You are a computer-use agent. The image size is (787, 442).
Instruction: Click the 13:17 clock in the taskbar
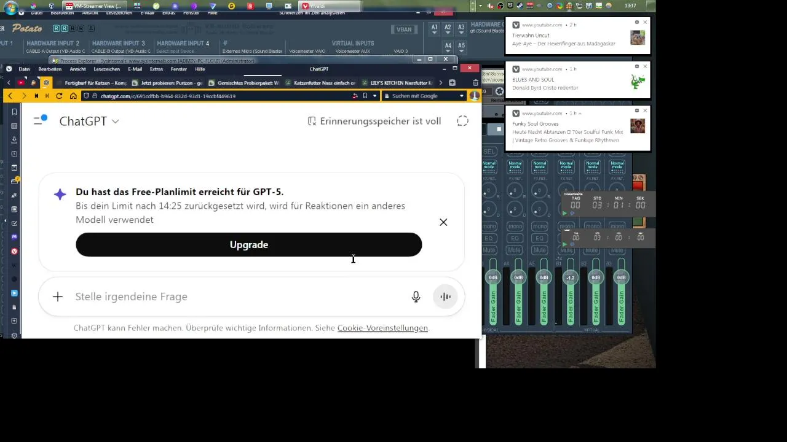630,6
